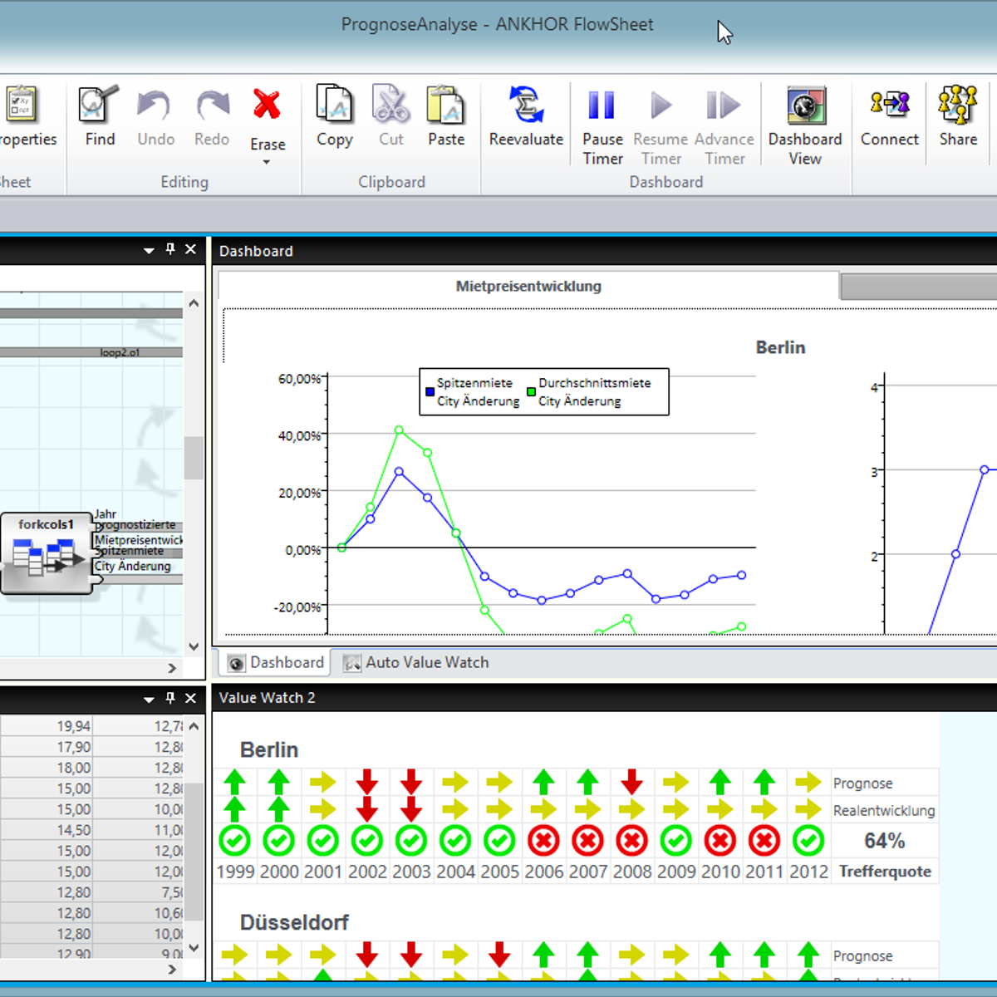Screen dimensions: 997x997
Task: Click the Redo arrow
Action: pos(212,116)
